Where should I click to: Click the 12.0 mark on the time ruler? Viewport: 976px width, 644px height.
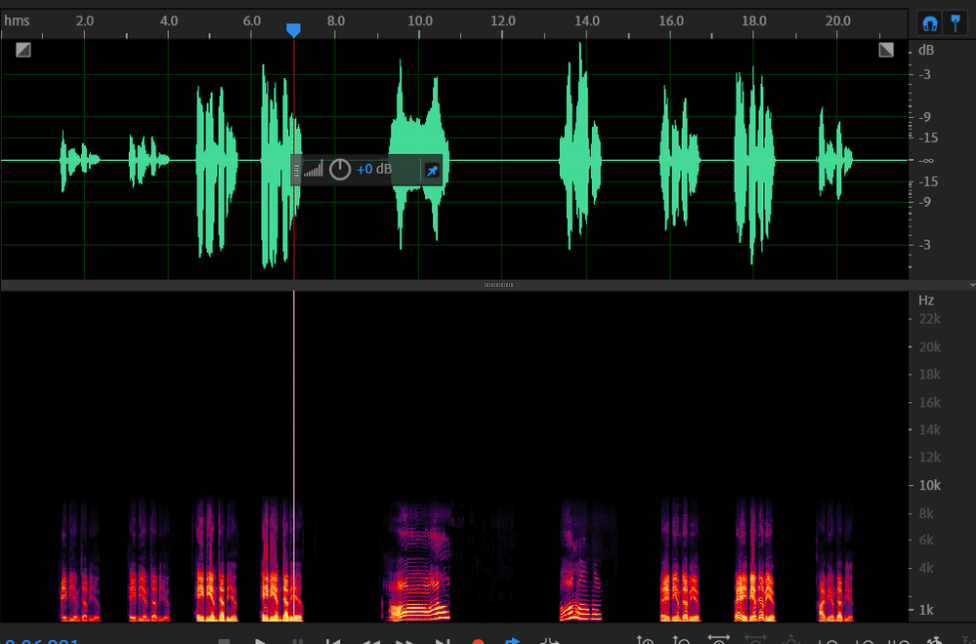503,20
